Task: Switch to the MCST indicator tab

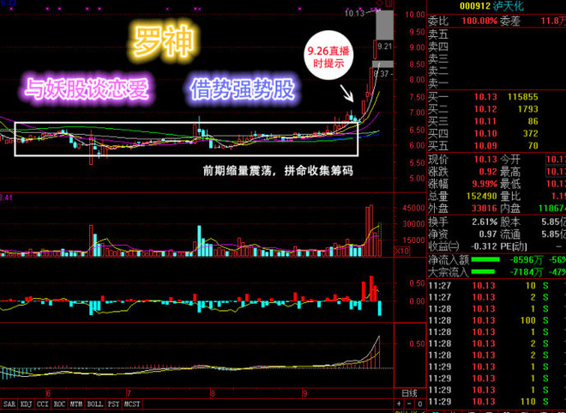Action: click(132, 404)
